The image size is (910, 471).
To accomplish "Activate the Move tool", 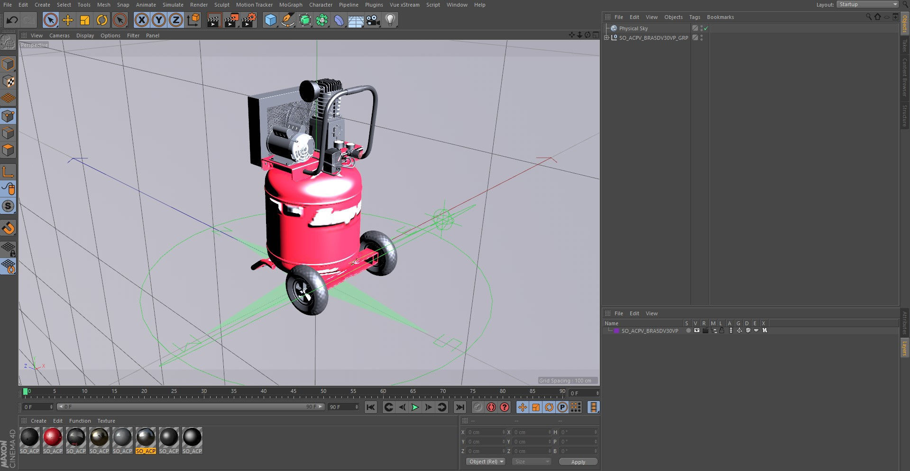I will click(68, 20).
